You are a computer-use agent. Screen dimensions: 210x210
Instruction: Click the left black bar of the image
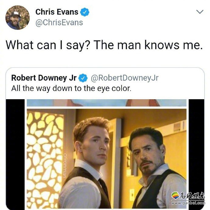[15, 154]
